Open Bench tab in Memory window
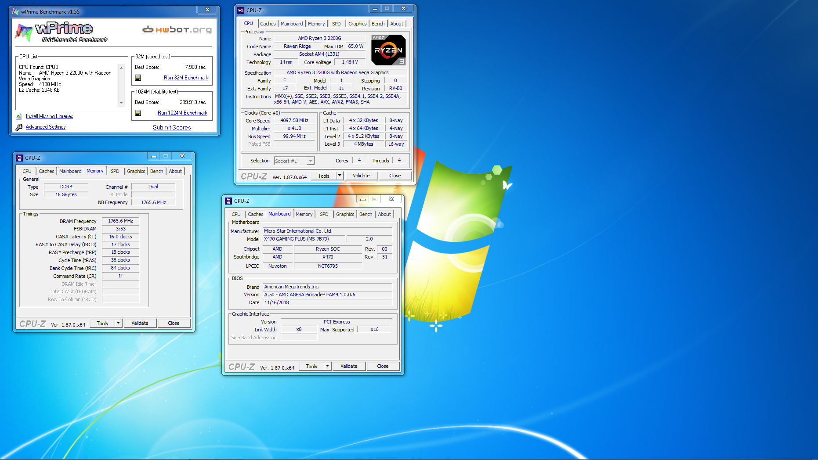The width and height of the screenshot is (818, 460). pos(156,171)
